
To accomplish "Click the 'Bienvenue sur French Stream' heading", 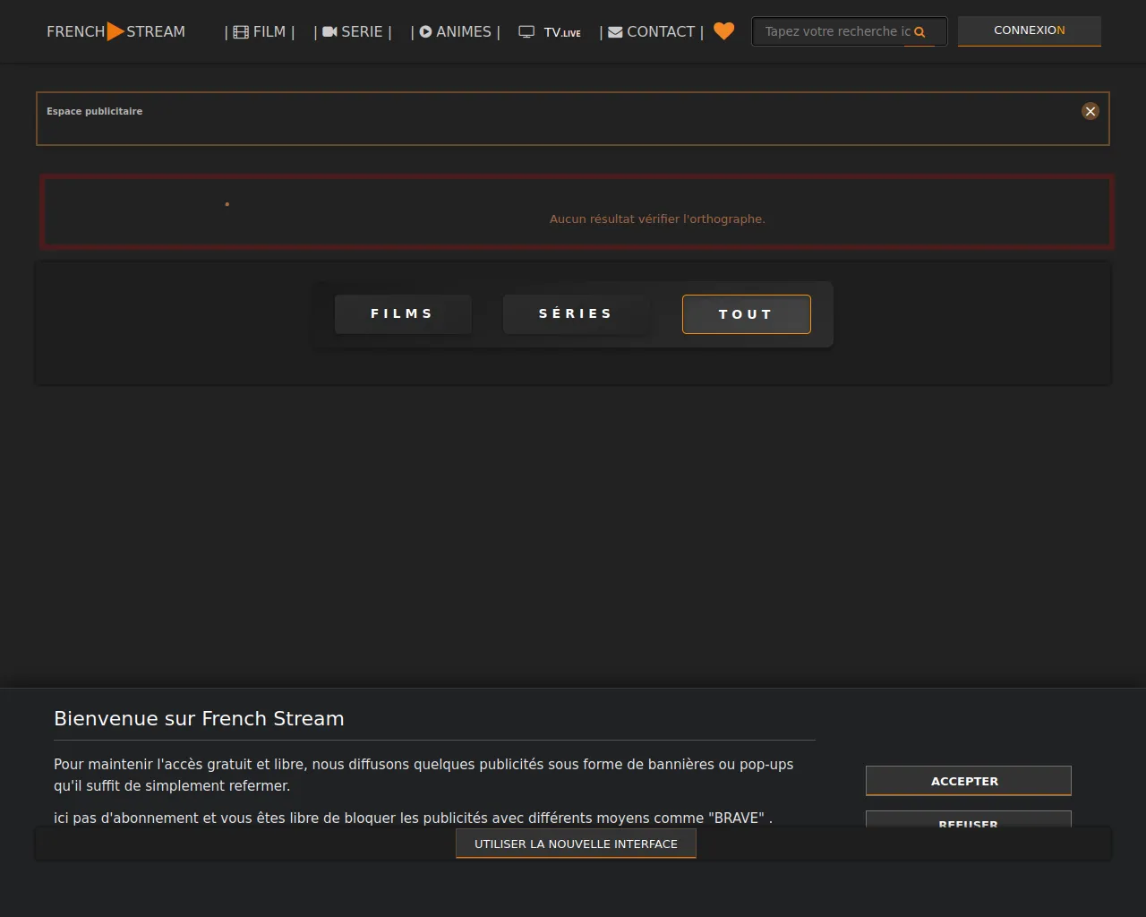I will pyautogui.click(x=199, y=718).
